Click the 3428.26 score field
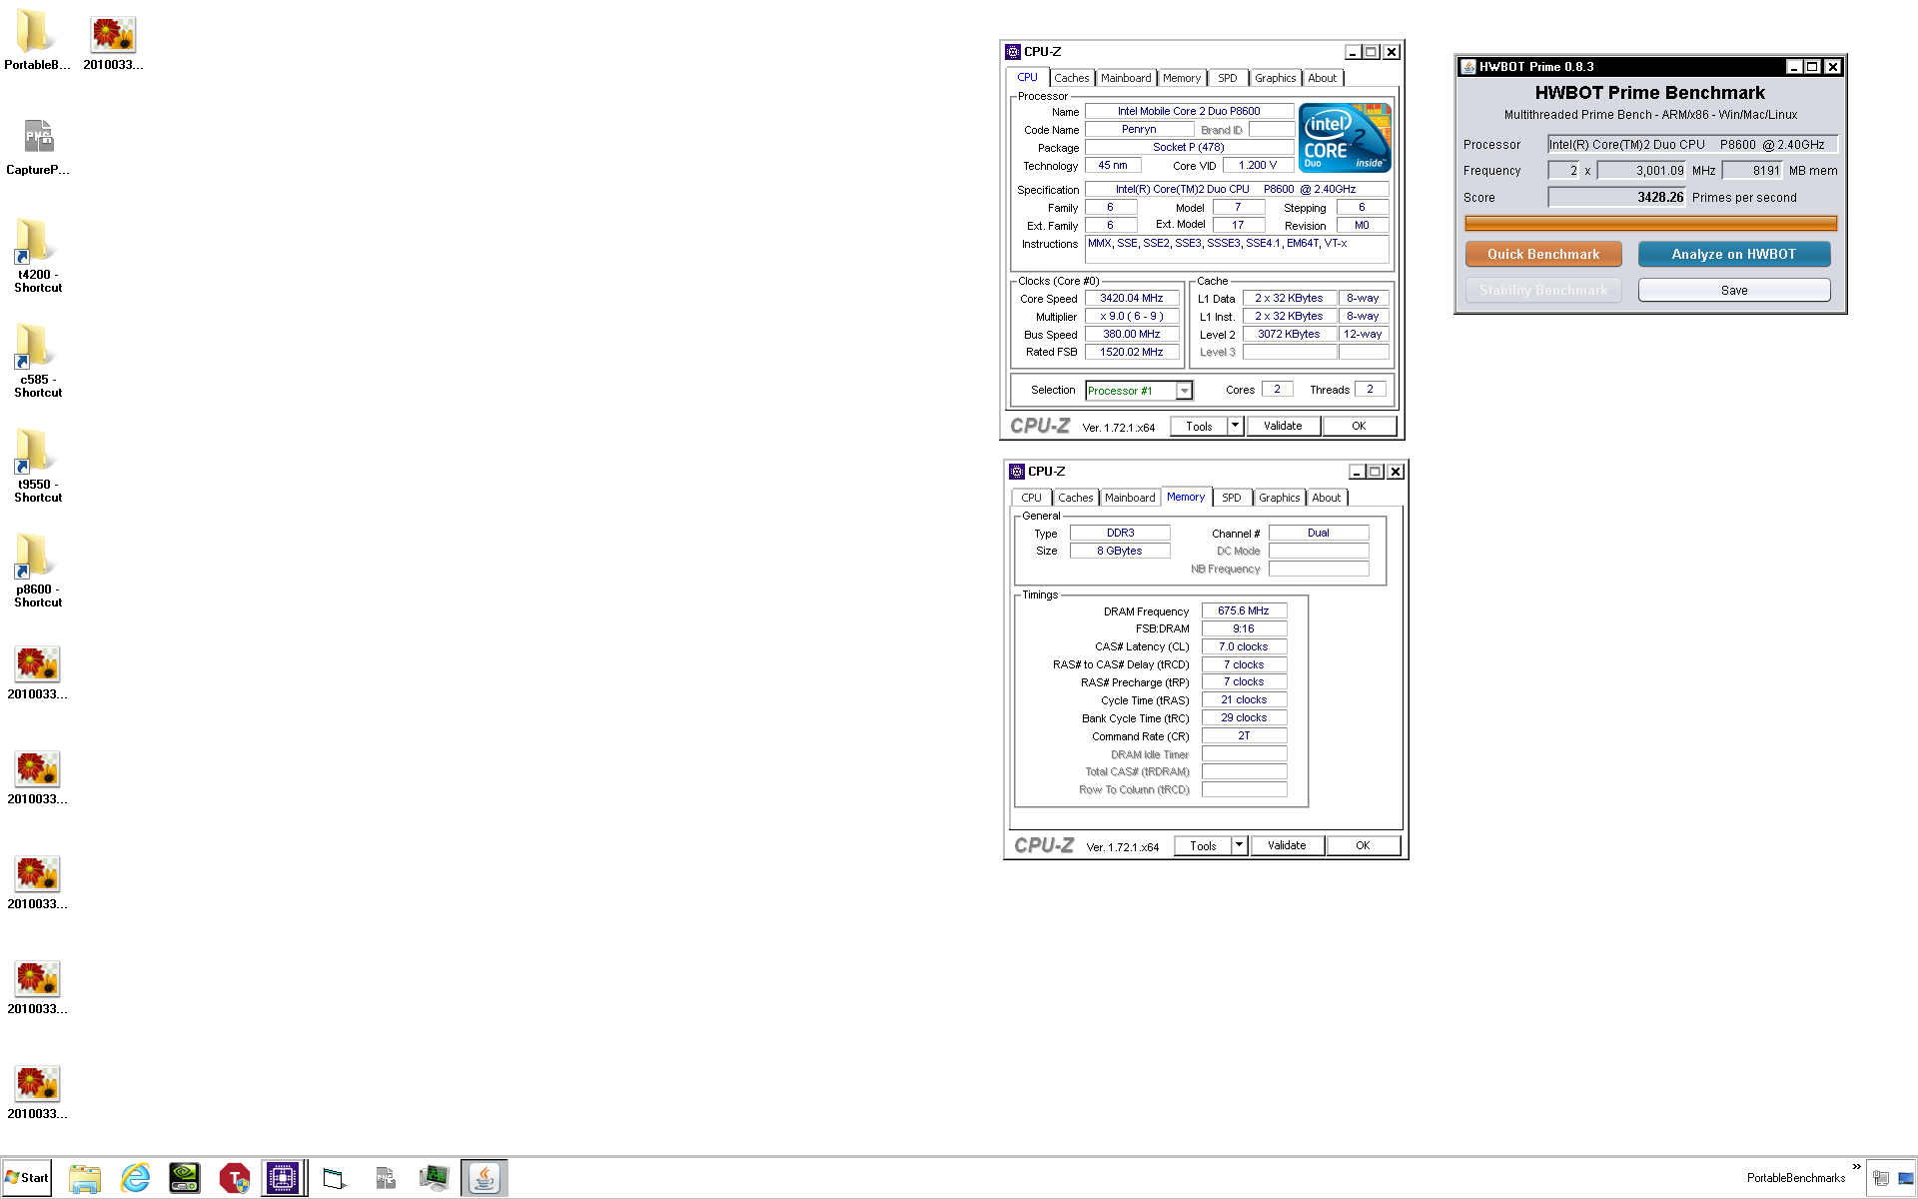This screenshot has width=1918, height=1199. point(1616,197)
